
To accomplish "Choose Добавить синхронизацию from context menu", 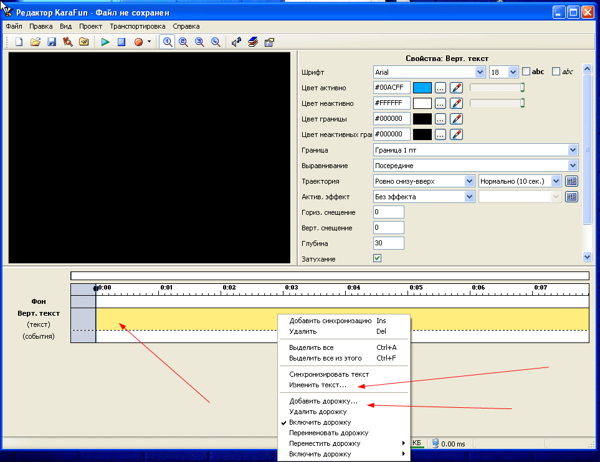I will [344, 321].
